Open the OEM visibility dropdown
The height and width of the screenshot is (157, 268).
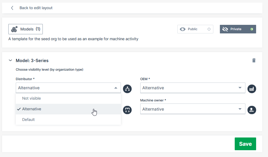(x=193, y=88)
